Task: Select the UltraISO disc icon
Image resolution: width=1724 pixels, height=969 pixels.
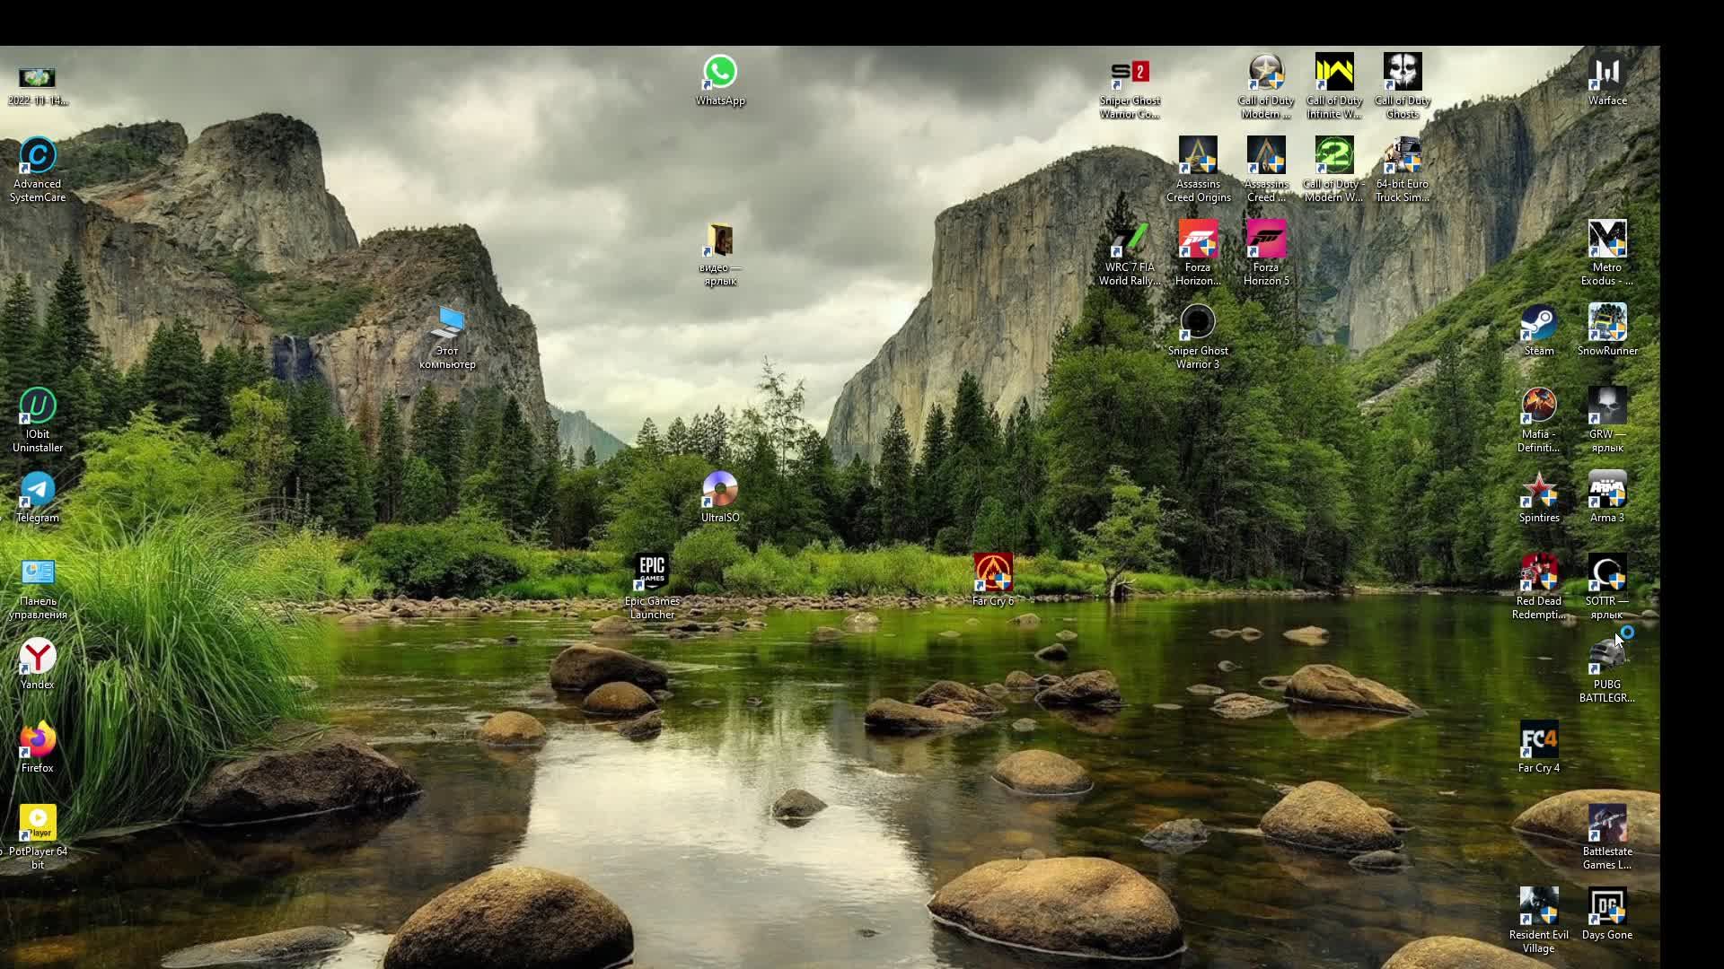Action: [720, 491]
